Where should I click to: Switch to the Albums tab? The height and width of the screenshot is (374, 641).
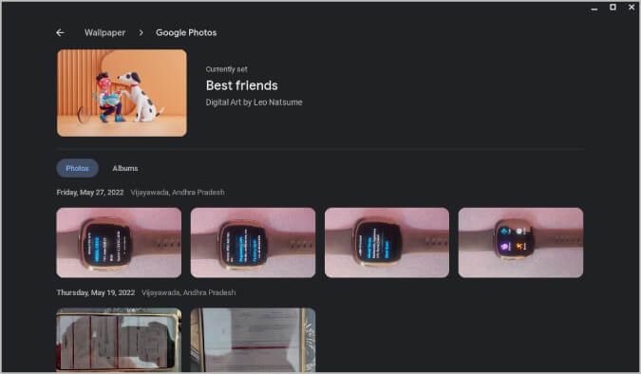(x=125, y=168)
